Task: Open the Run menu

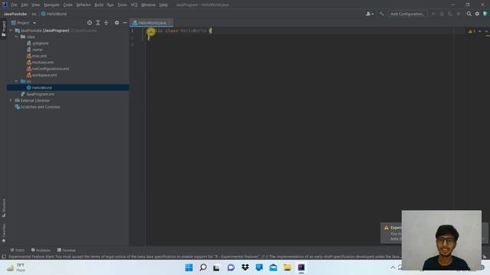Action: (x=110, y=5)
